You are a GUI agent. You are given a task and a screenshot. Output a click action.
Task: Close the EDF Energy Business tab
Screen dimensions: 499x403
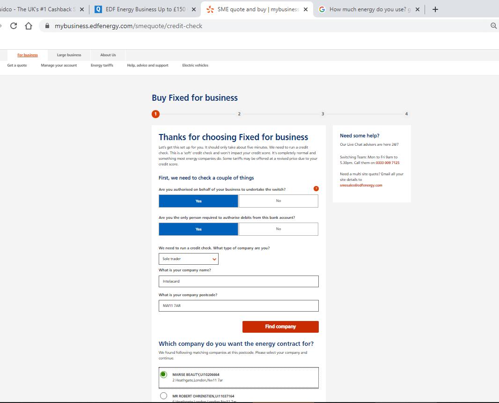tap(194, 9)
